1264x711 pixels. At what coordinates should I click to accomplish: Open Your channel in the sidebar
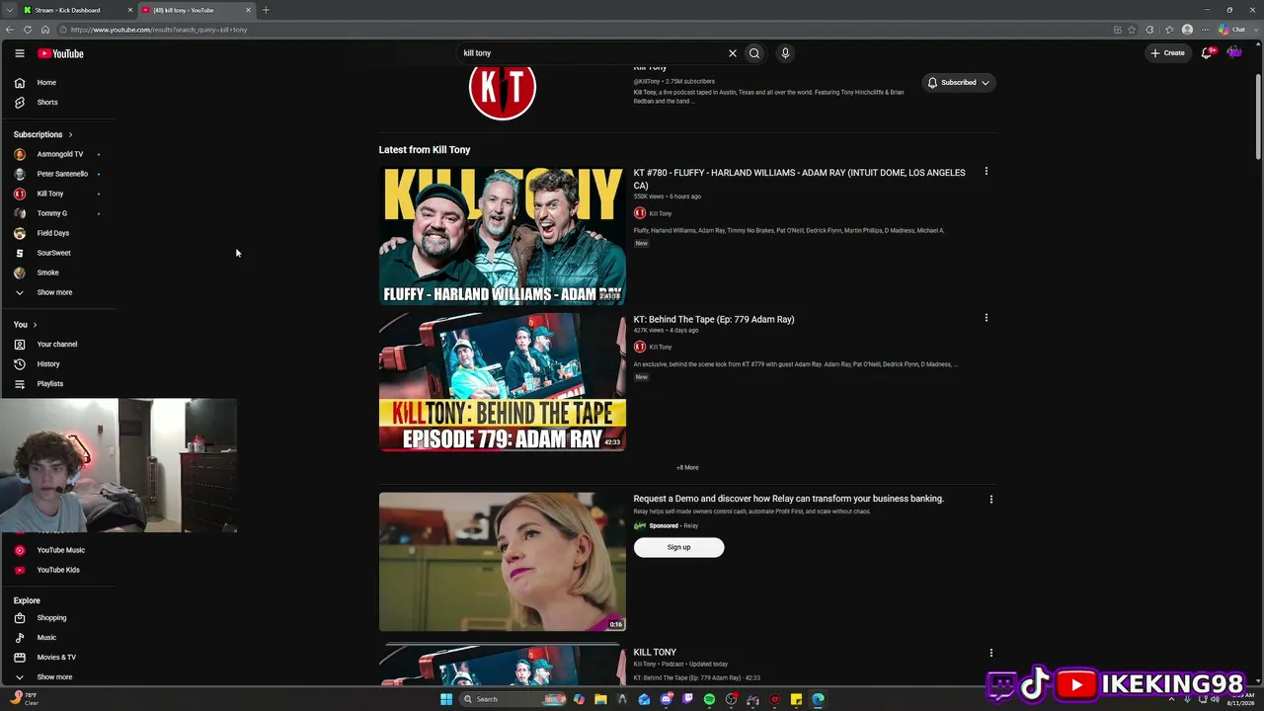59,345
